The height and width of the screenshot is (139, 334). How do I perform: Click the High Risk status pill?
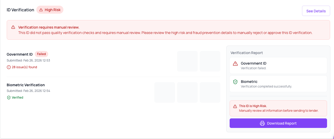pyautogui.click(x=50, y=10)
